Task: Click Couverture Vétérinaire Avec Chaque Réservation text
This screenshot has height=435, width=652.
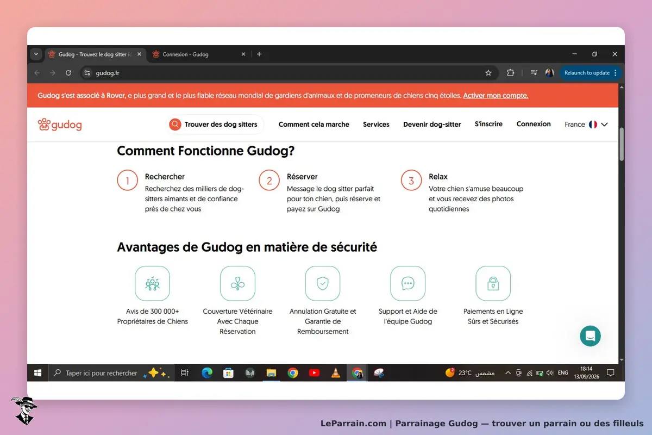Action: 237,321
